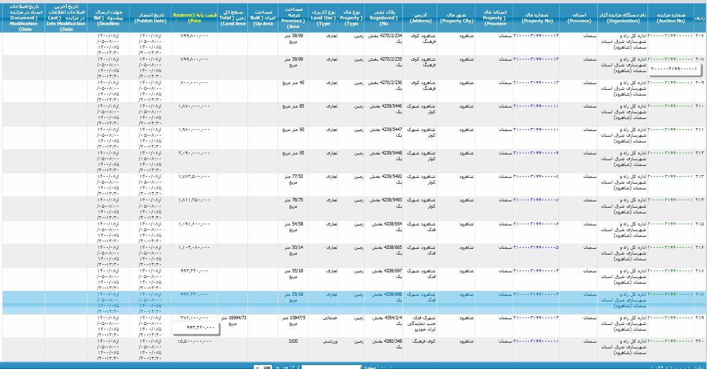Sort by Auction No column header
The height and width of the screenshot is (369, 707).
tap(670, 16)
